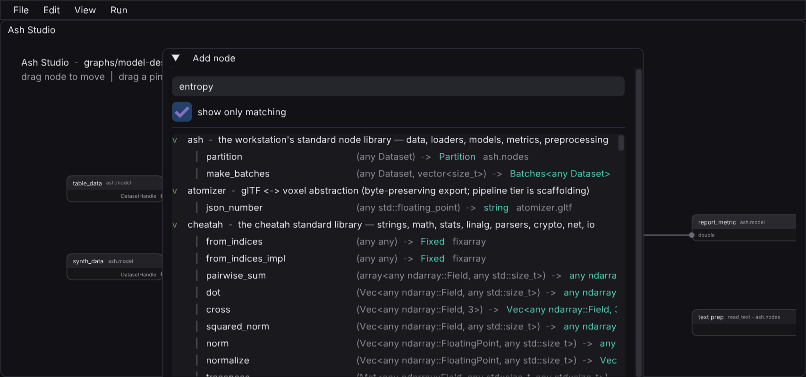The image size is (806, 377).
Task: Click the DatasetHandle label on synth_data
Action: [x=138, y=275]
